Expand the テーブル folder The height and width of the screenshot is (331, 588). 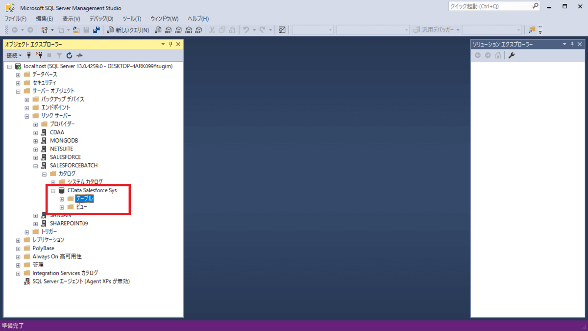62,199
